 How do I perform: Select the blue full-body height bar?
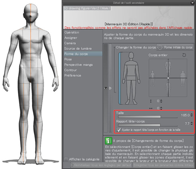point(120,78)
